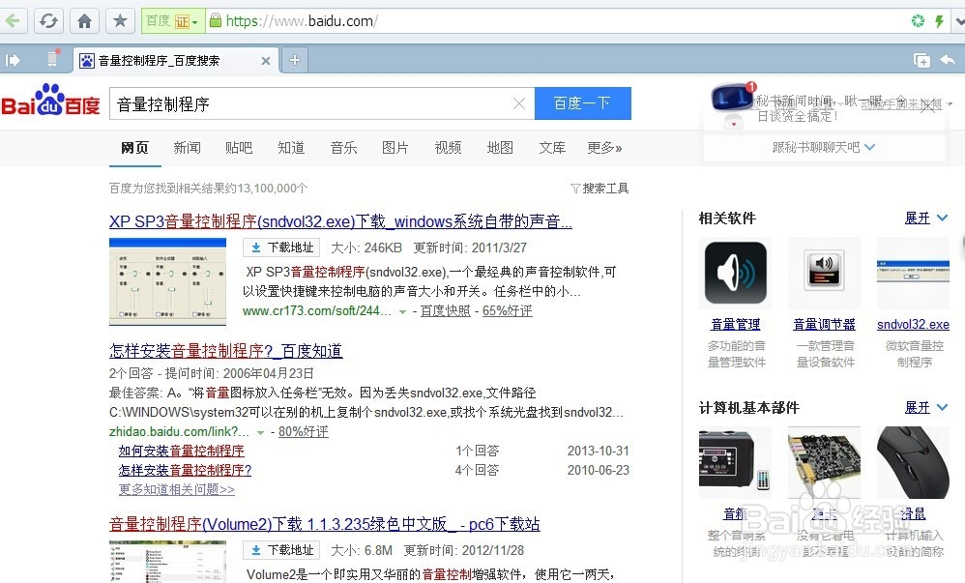Click 下载地址 button for Volume2 result

(x=282, y=550)
